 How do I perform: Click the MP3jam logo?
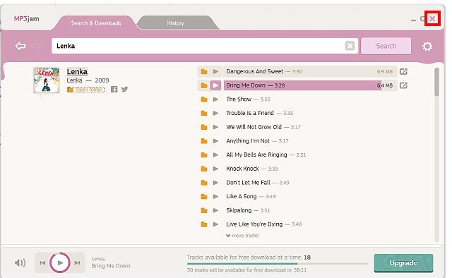(x=27, y=19)
